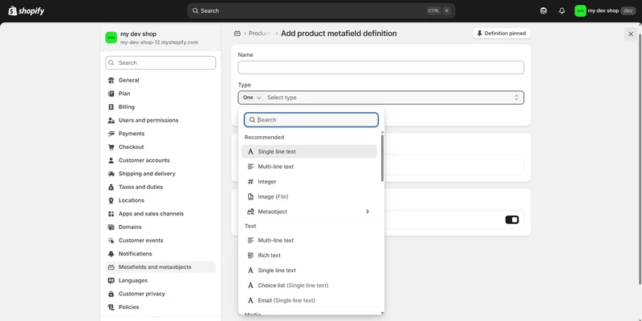Click the Select type combo box arrows
The height and width of the screenshot is (321, 642).
(x=516, y=98)
